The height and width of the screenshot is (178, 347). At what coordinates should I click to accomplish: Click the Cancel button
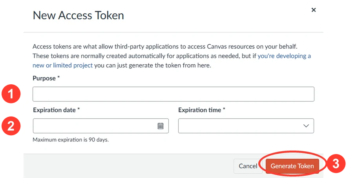coord(248,166)
